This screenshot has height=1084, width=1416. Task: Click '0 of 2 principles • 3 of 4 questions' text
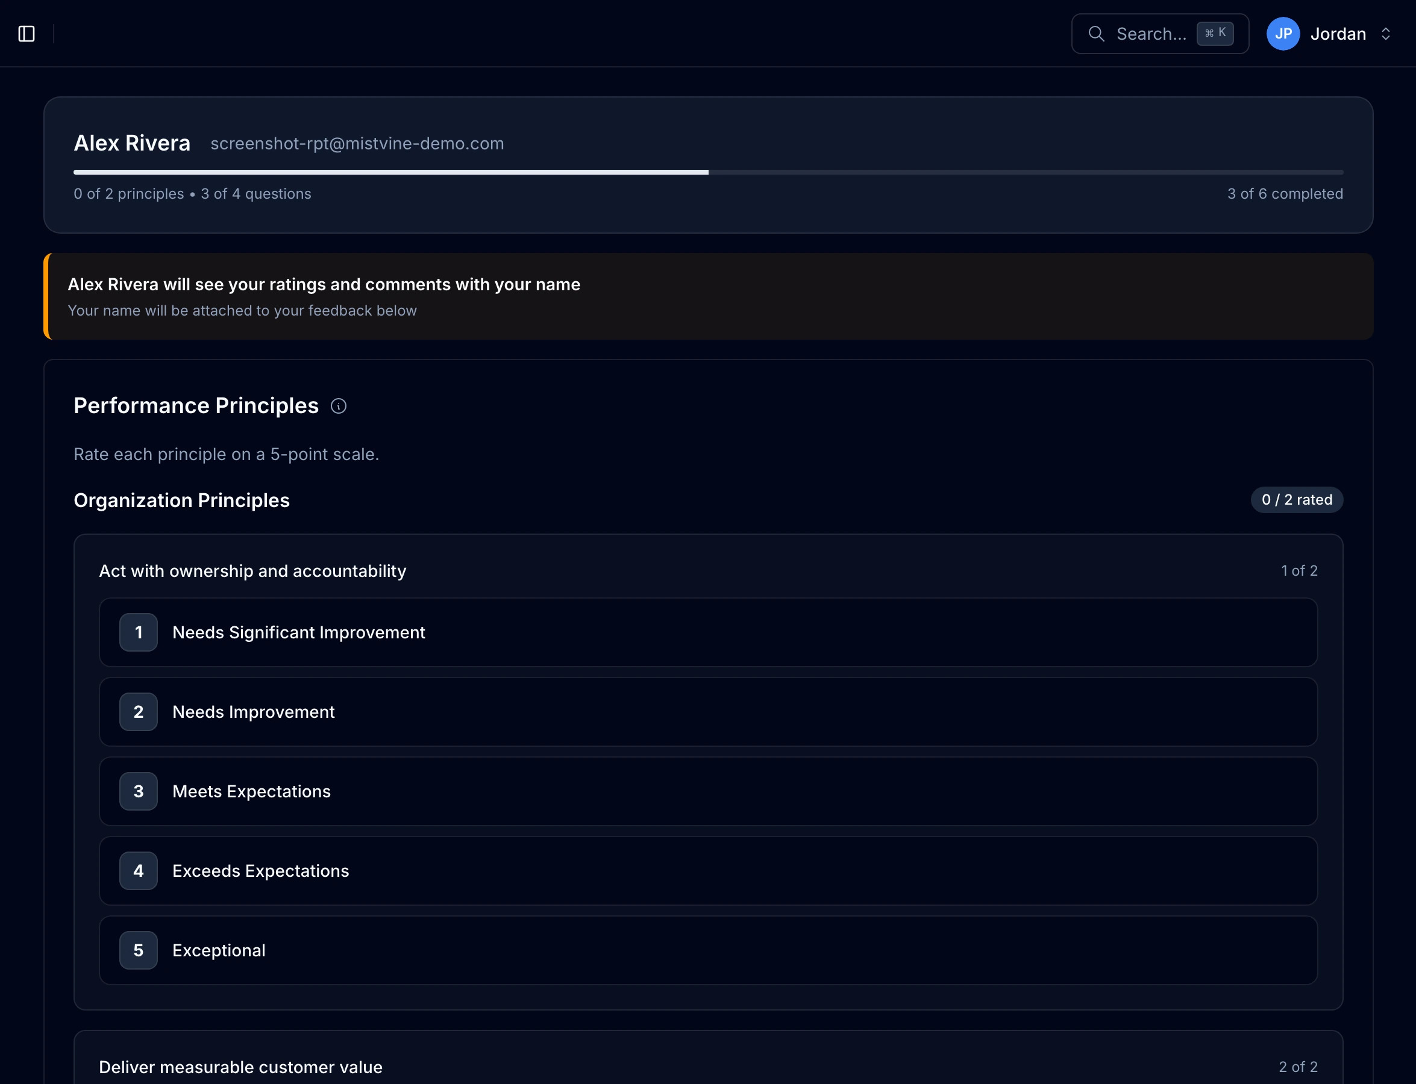point(192,193)
